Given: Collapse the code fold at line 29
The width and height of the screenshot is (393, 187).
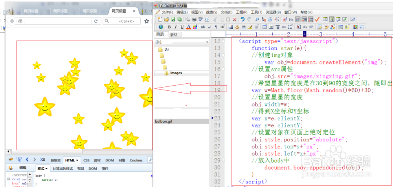Looking at the screenshot, I should pyautogui.click(x=223, y=160).
